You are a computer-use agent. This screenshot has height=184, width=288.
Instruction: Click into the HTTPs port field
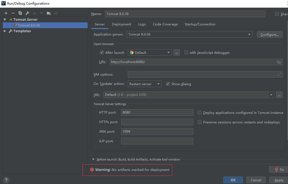pos(157,122)
